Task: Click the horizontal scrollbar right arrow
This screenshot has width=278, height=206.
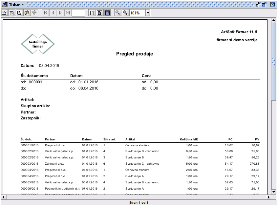Action: (269, 197)
